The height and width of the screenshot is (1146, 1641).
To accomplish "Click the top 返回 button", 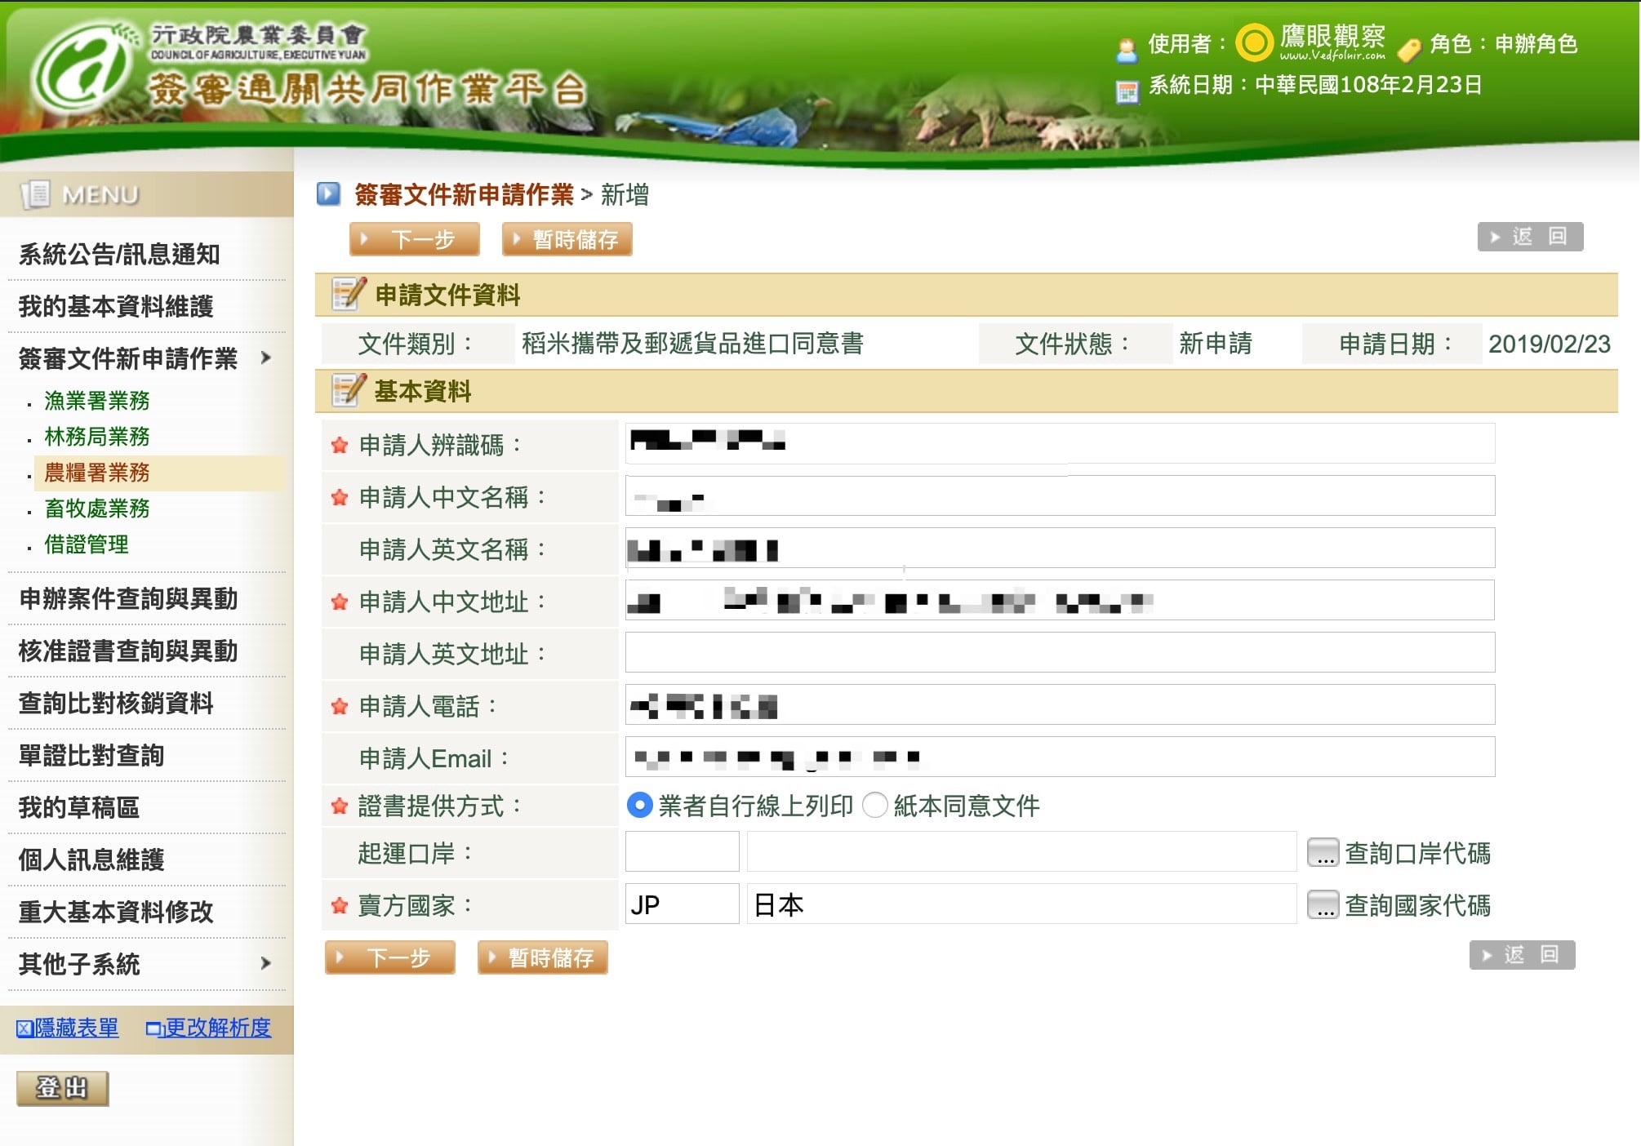I will (x=1531, y=237).
